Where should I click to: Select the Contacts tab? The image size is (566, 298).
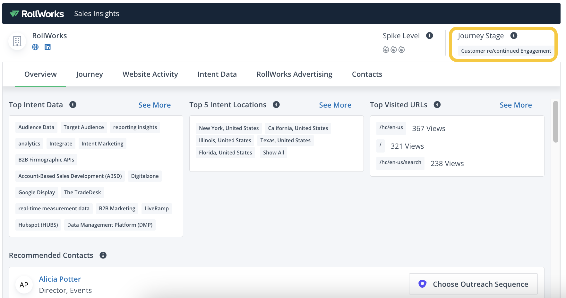pyautogui.click(x=367, y=74)
